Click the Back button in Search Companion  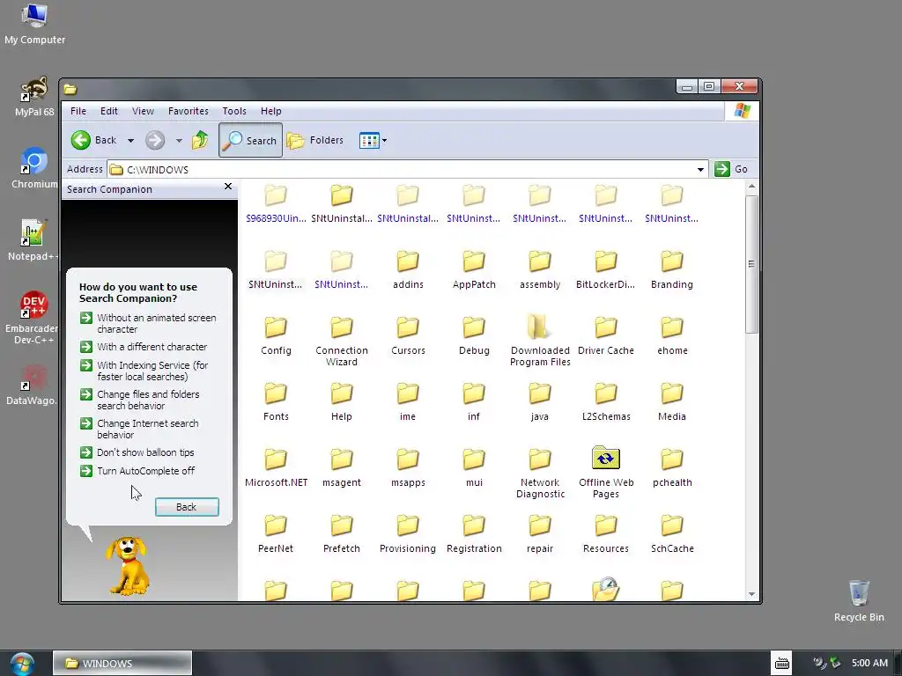[x=187, y=507]
